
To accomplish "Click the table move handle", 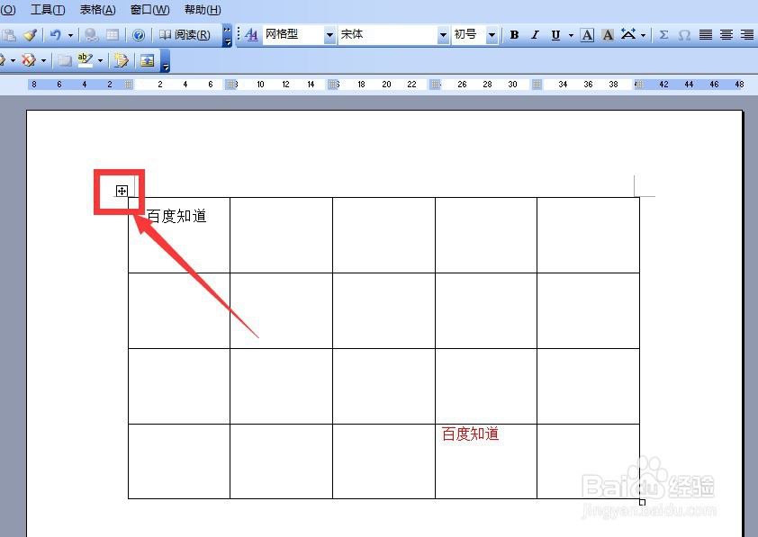I will pyautogui.click(x=122, y=191).
